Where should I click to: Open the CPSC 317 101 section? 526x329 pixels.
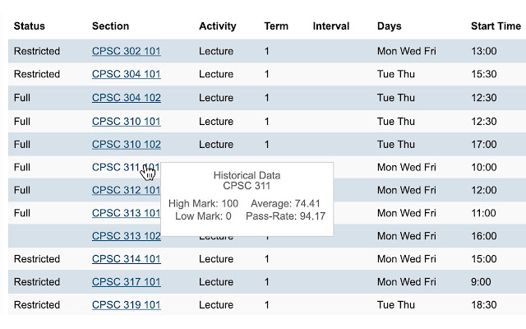tap(126, 282)
